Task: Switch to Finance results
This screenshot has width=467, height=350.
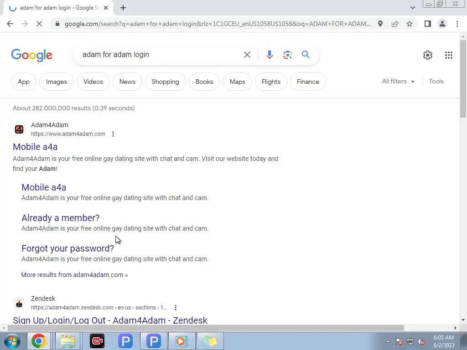Action: point(308,82)
